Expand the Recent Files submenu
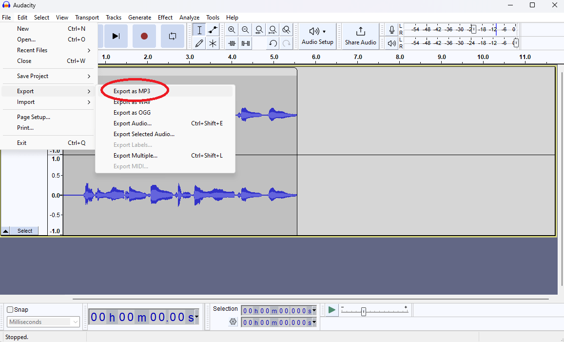Viewport: 564px width, 342px height. (x=48, y=50)
